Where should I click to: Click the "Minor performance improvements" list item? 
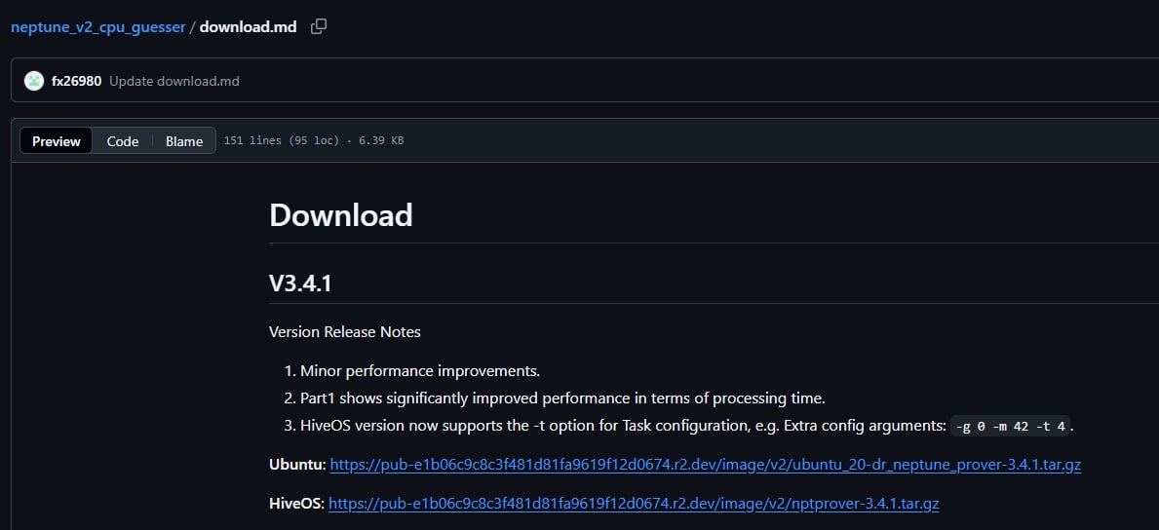point(419,371)
